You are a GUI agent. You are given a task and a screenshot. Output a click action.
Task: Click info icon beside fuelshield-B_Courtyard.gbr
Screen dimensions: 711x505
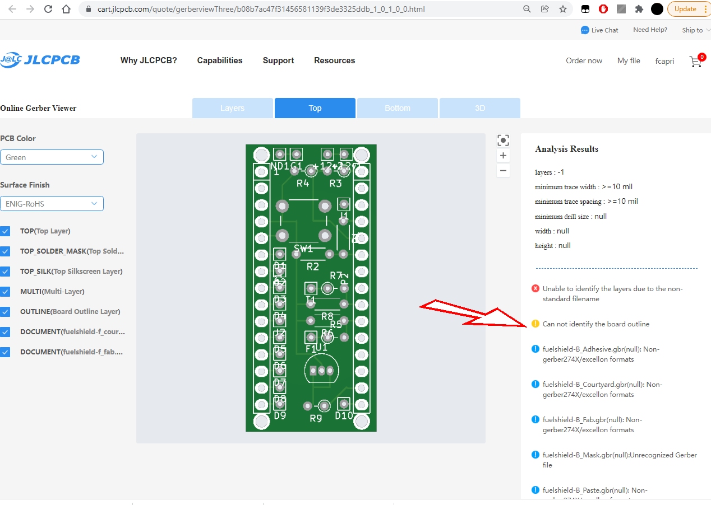pos(535,385)
